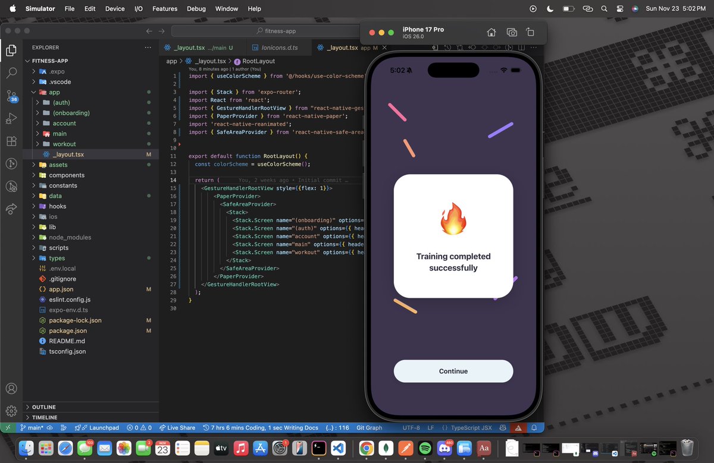714x463 pixels.
Task: Open macOS Control Center in the menu bar
Action: tap(619, 9)
